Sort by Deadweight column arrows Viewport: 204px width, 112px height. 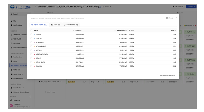(127, 30)
